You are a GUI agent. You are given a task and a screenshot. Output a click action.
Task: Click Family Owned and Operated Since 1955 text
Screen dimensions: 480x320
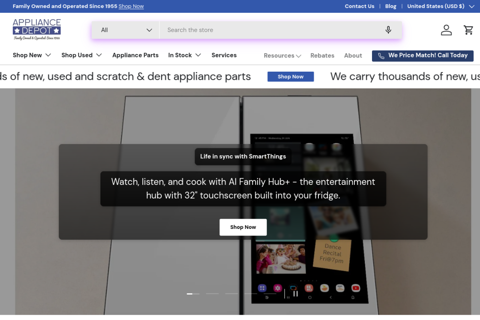65,6
